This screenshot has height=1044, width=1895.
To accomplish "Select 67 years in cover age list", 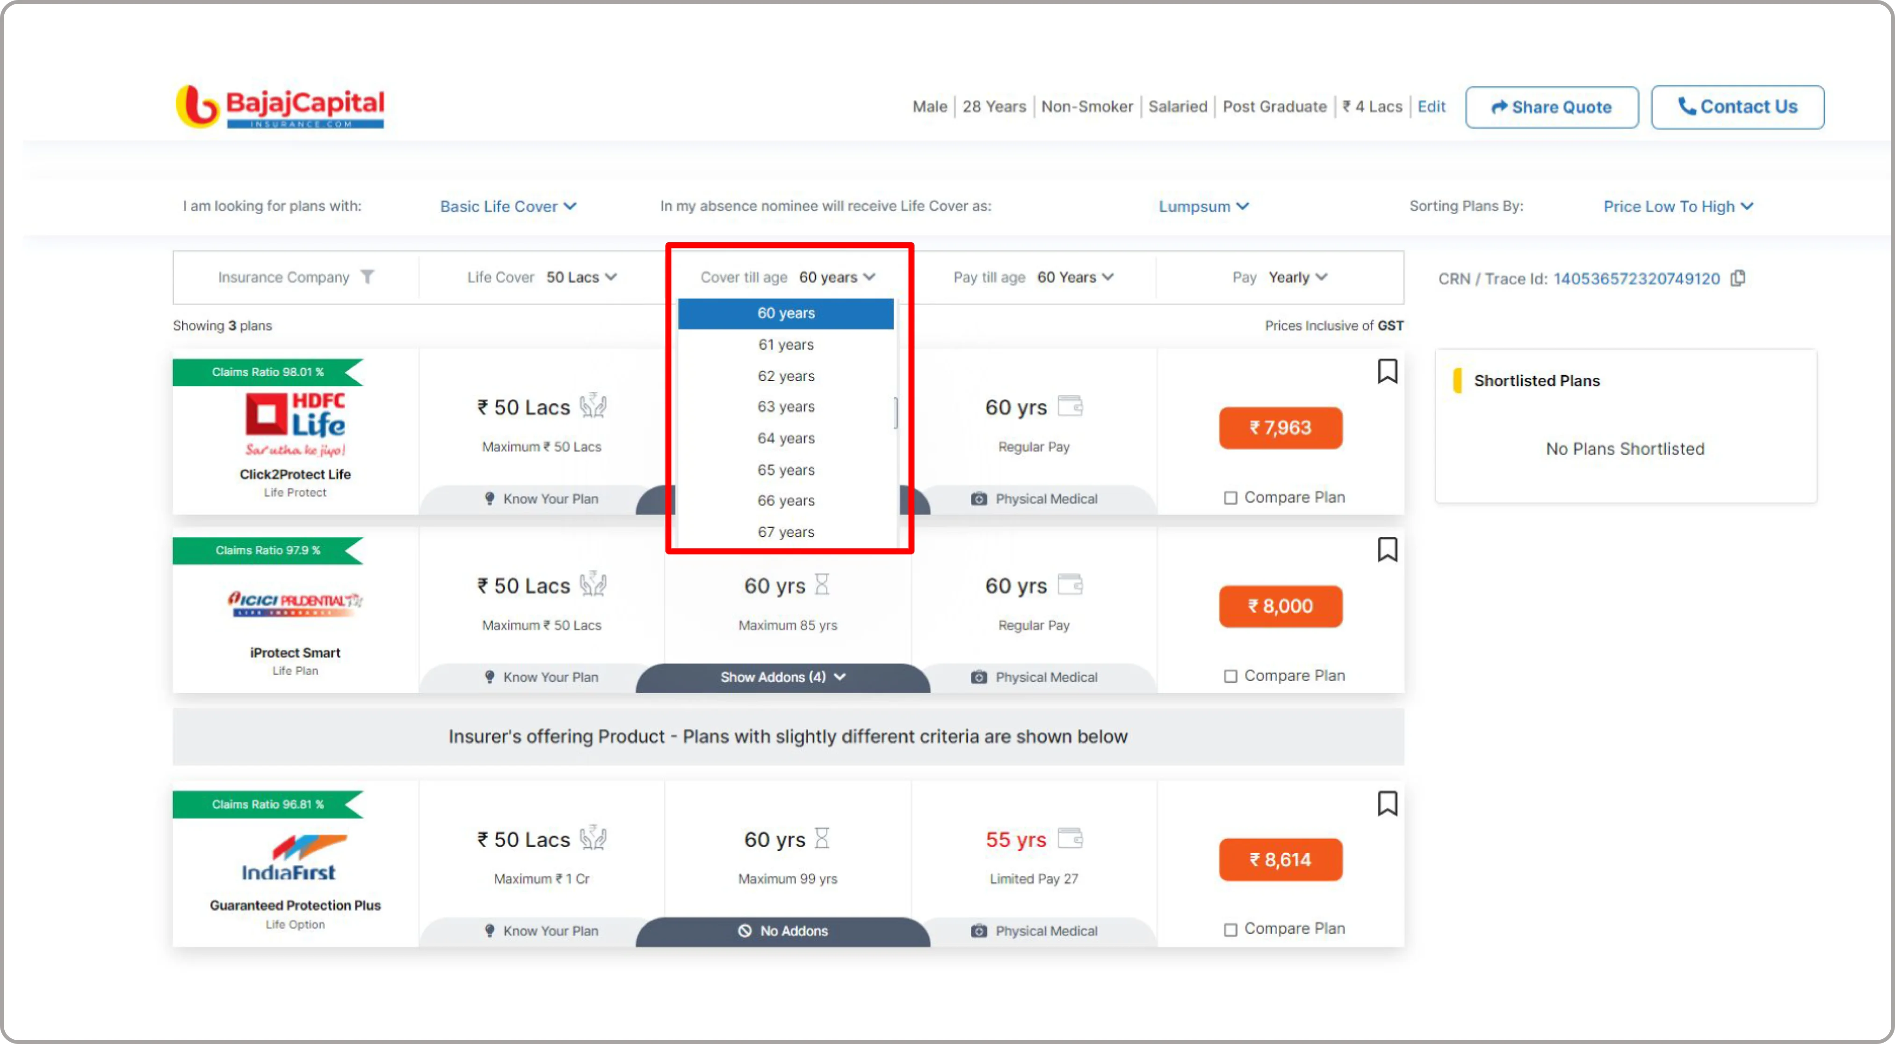I will pyautogui.click(x=786, y=532).
